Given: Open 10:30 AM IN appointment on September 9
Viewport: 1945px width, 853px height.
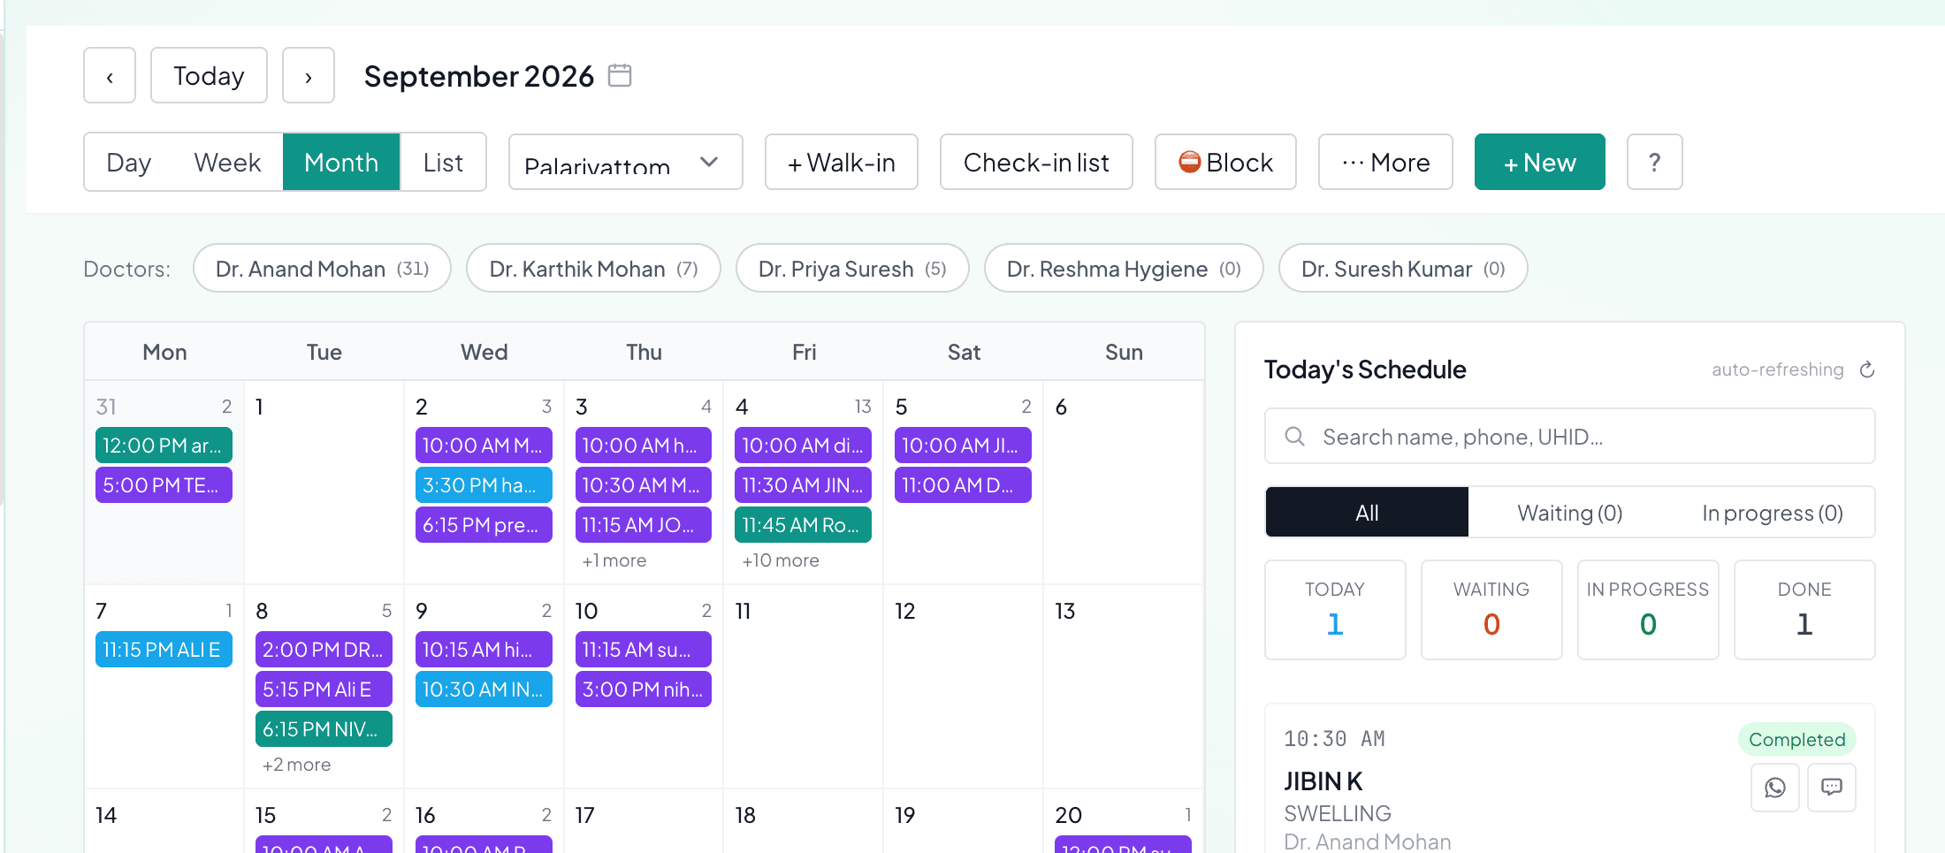Looking at the screenshot, I should [x=484, y=689].
